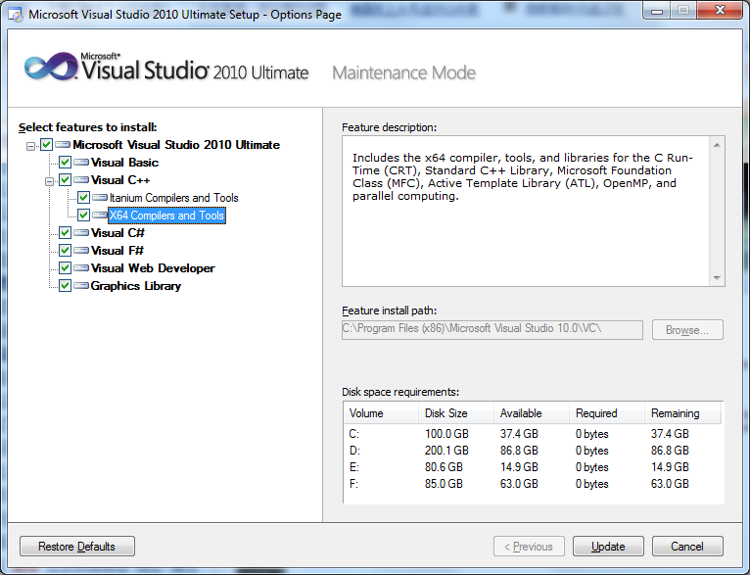Select the Graphics Library label
The height and width of the screenshot is (575, 750).
(x=136, y=286)
